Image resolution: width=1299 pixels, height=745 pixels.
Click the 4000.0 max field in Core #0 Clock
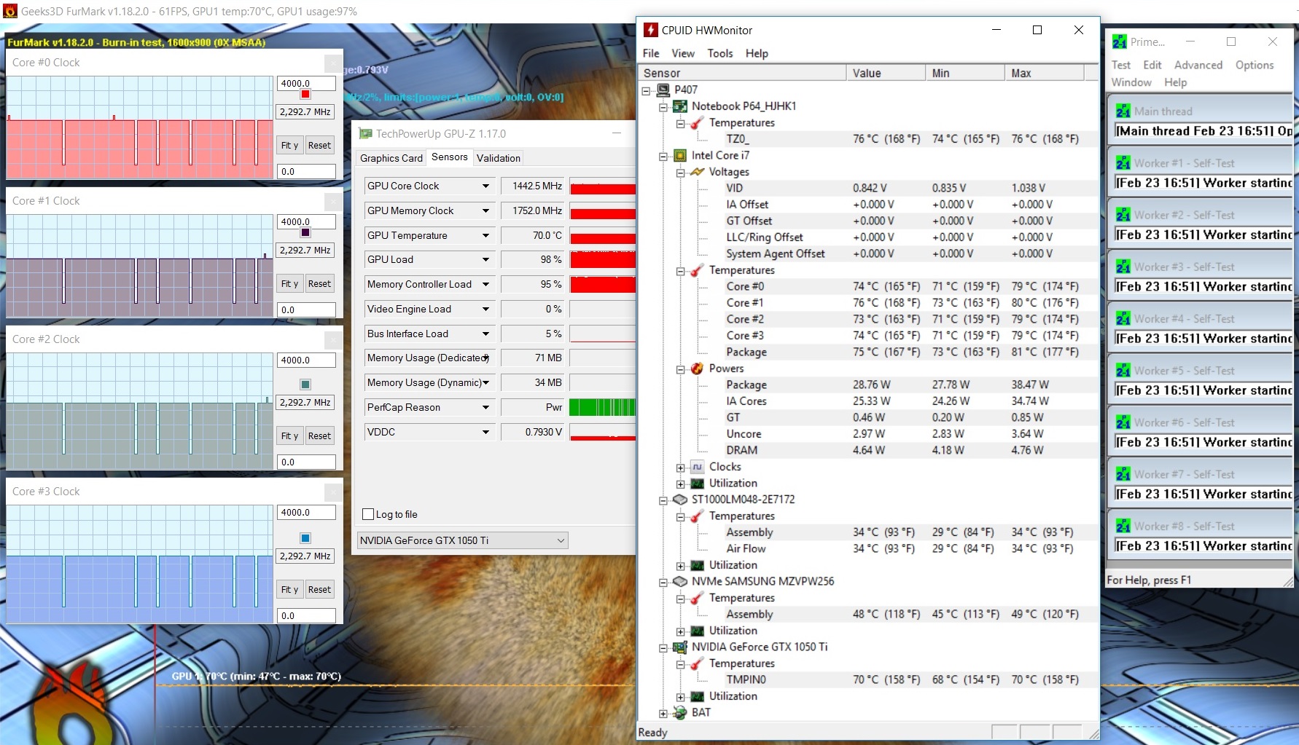pos(306,83)
